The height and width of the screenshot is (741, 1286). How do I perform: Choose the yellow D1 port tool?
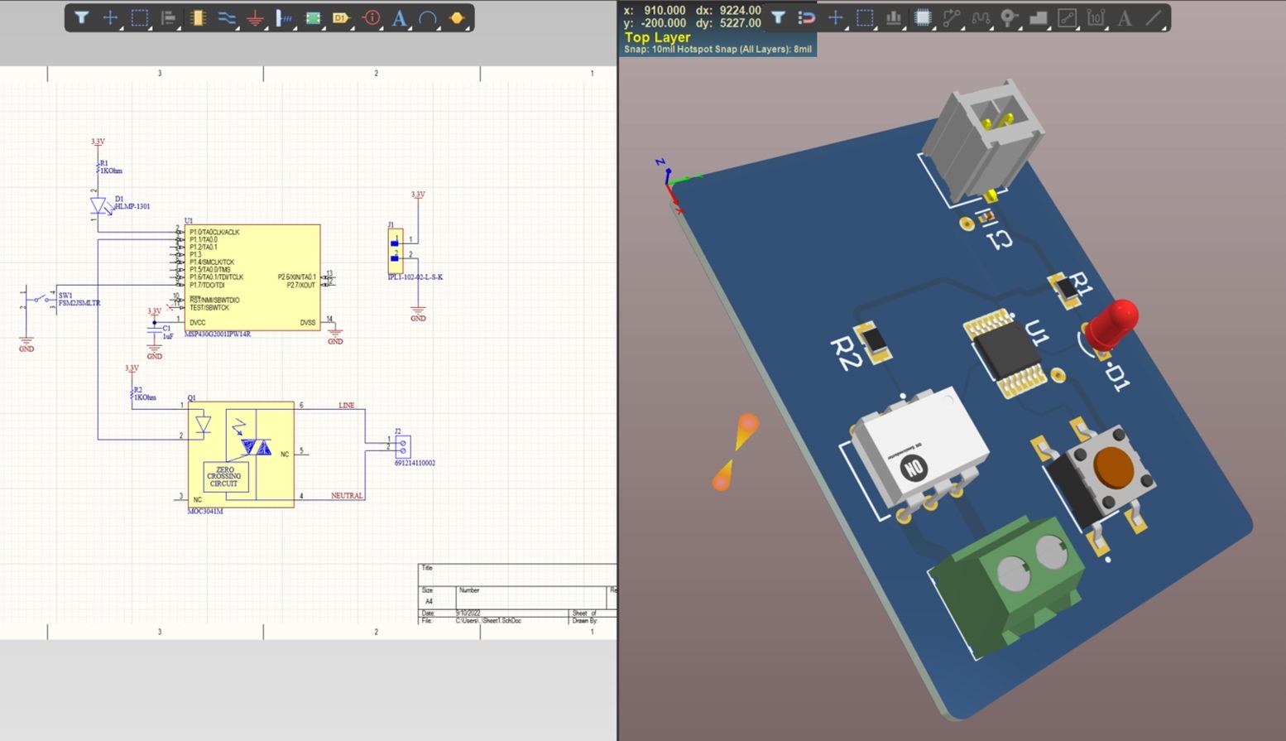[x=341, y=17]
